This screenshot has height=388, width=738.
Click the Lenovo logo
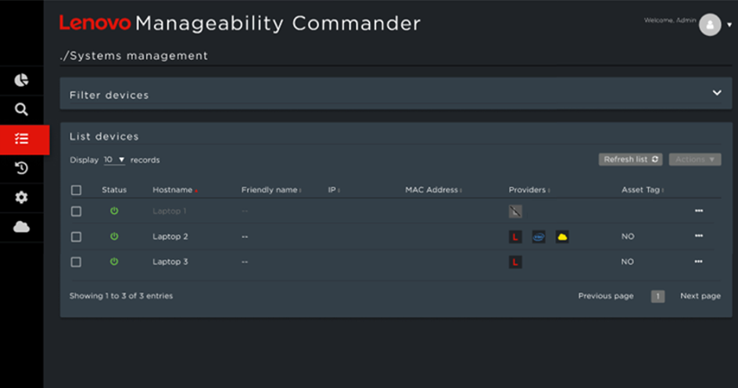click(95, 23)
